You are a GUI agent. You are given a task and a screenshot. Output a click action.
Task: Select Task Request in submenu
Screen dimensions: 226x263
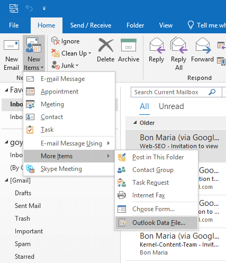(x=156, y=183)
